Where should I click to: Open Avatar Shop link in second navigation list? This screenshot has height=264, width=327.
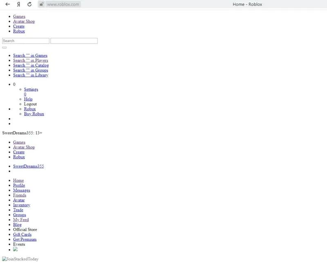pos(24,147)
